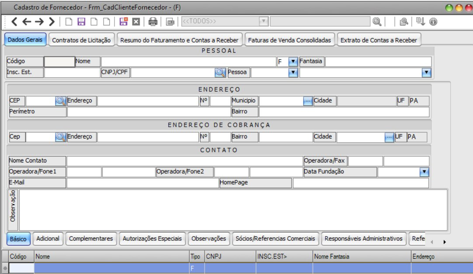Screen dimensions: 473x274
Task: Go to the first record with the chevron-left icon
Action: tap(14, 21)
